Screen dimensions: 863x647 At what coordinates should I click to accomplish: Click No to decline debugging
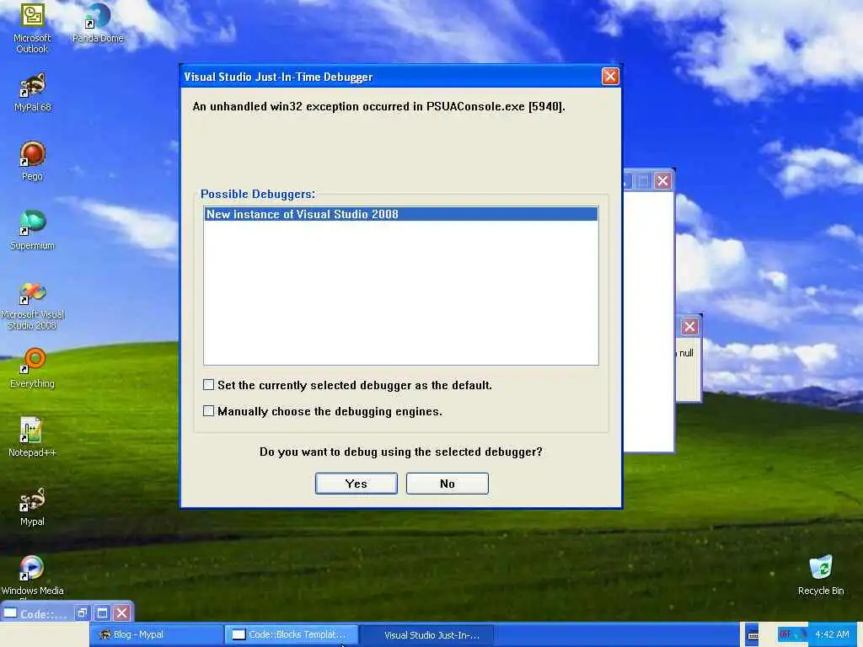tap(447, 484)
